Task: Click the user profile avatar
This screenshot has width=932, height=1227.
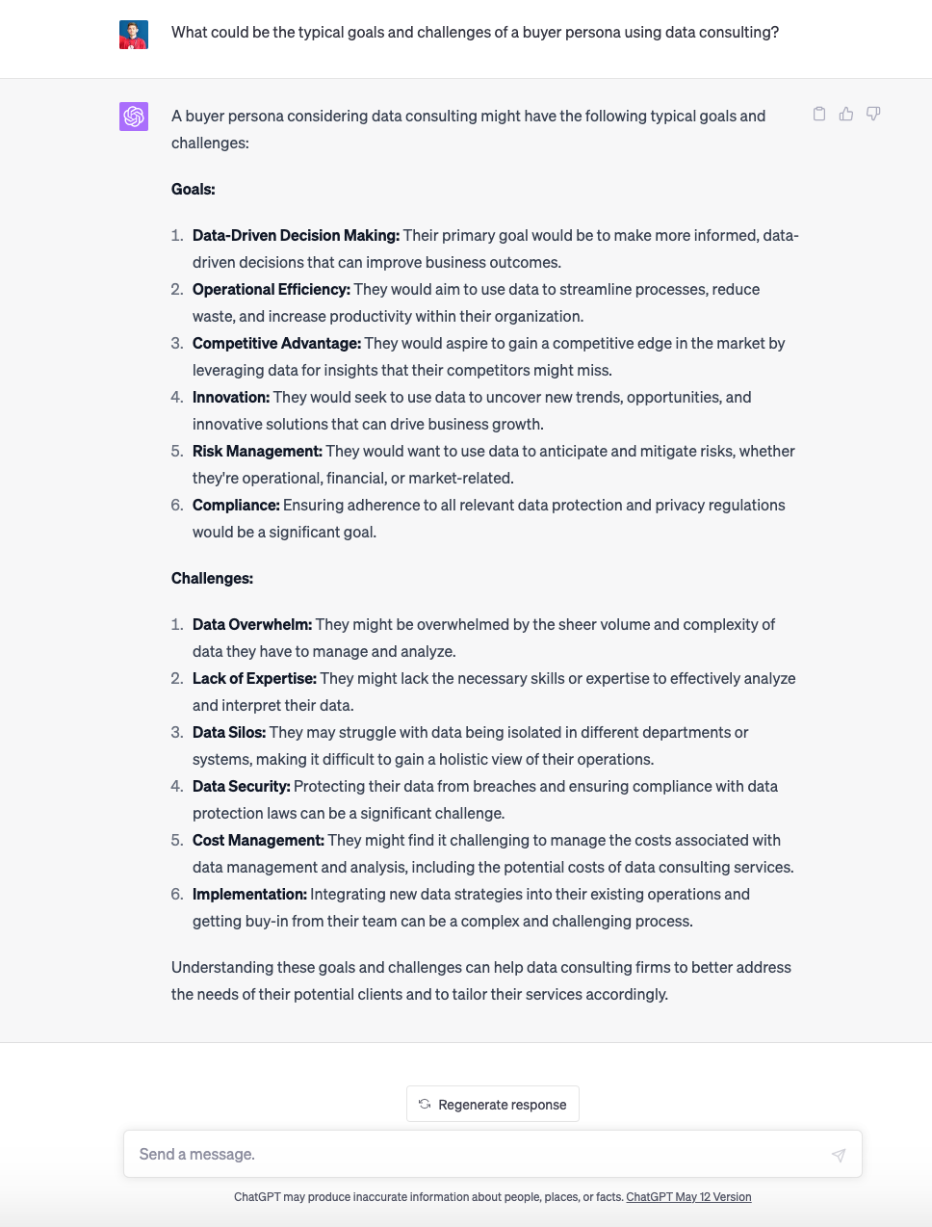Action: [134, 35]
